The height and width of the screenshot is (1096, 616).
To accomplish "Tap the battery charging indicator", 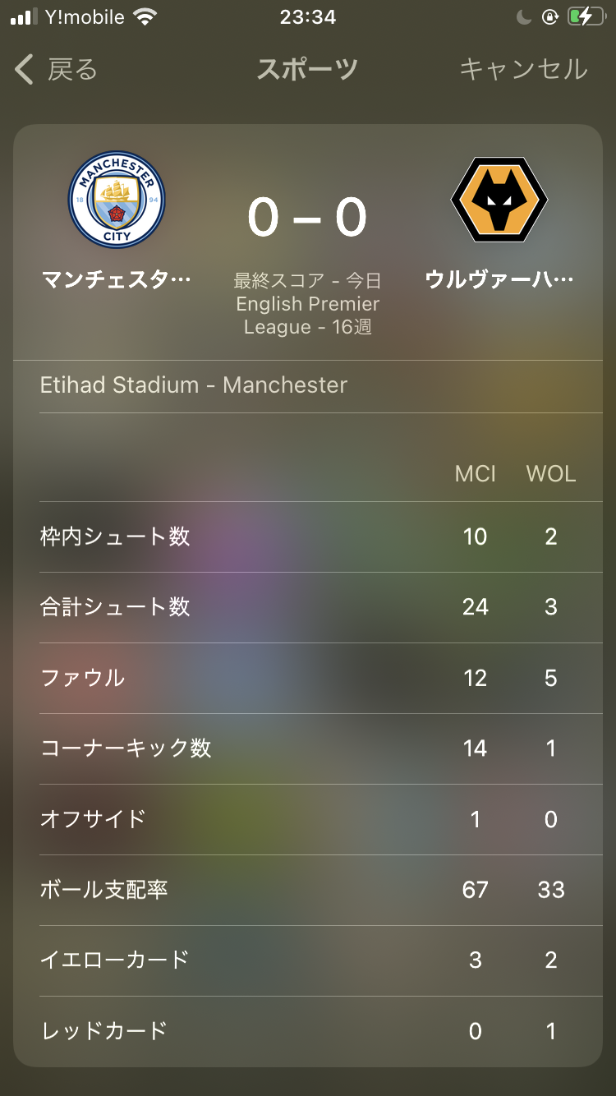I will click(584, 17).
